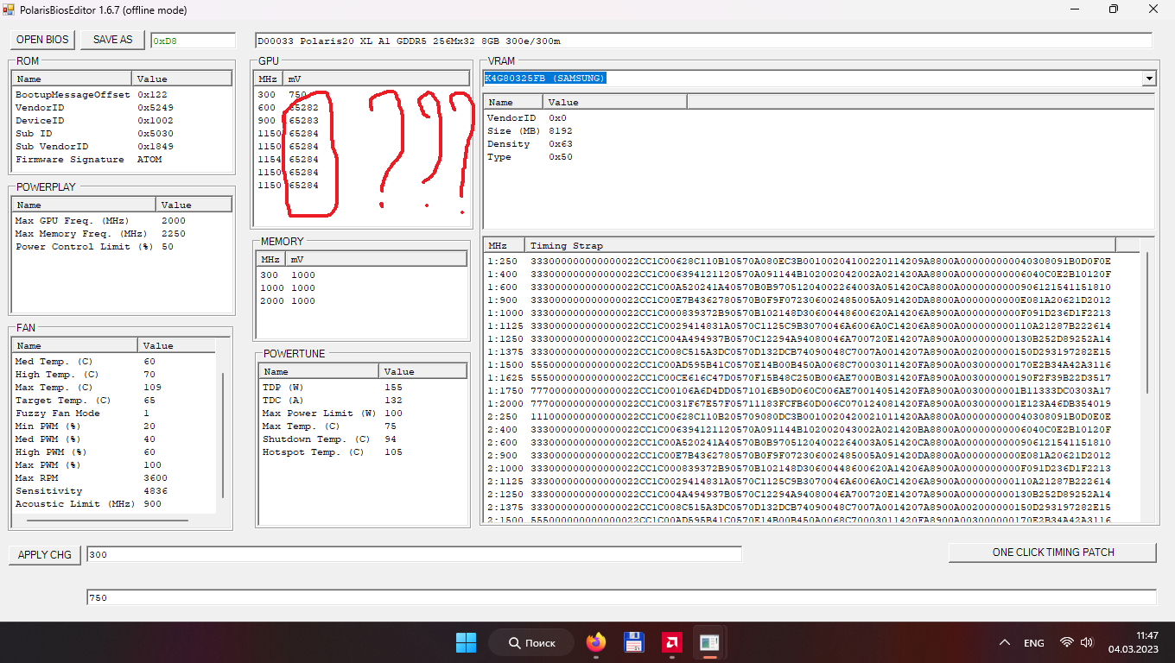
Task: Click the Timing Strap column header
Action: point(820,245)
